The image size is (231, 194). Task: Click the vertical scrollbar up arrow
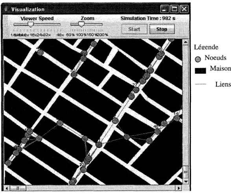(185, 42)
